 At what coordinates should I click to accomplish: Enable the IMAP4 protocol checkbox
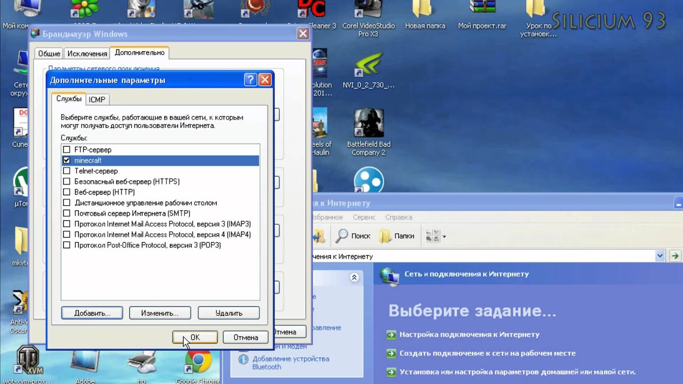(67, 235)
